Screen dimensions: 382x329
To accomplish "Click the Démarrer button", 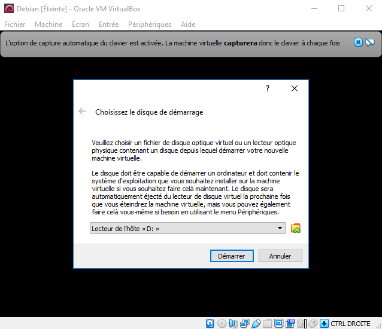I will click(x=232, y=256).
